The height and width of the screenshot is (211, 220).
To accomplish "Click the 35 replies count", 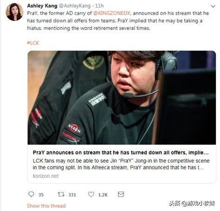I will point(41,195).
